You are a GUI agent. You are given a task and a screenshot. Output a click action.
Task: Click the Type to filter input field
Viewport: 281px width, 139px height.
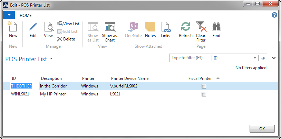(x=191, y=58)
